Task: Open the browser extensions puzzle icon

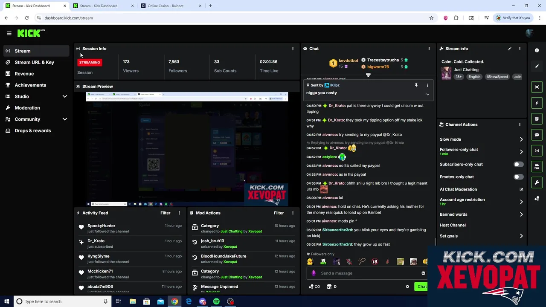Action: (456, 18)
